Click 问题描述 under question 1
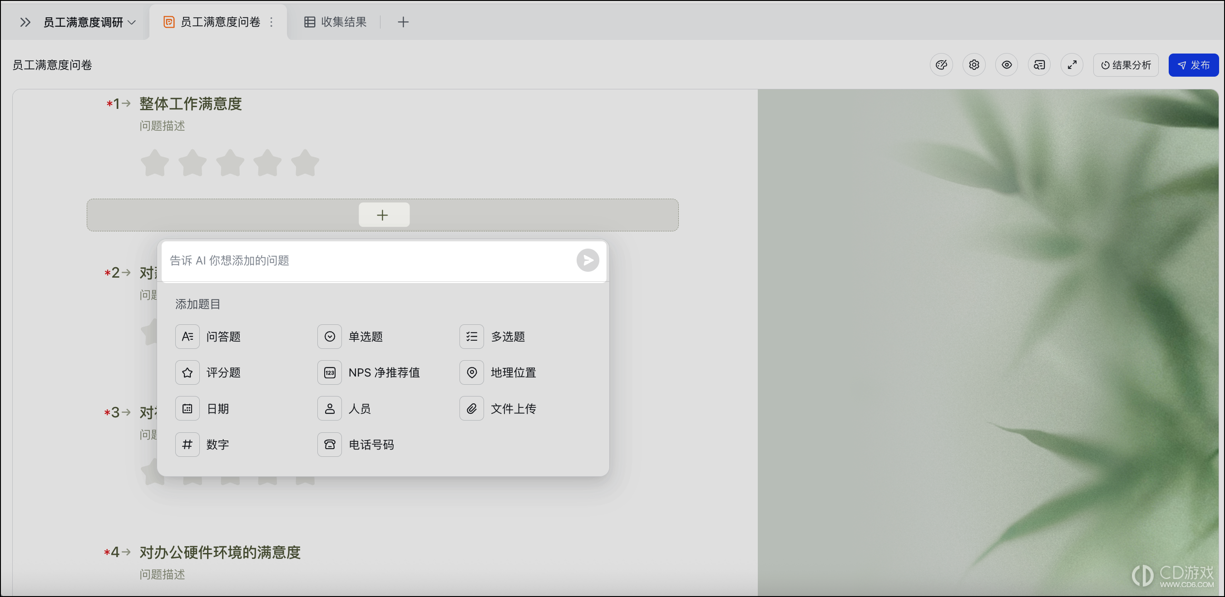The width and height of the screenshot is (1225, 597). (x=162, y=126)
